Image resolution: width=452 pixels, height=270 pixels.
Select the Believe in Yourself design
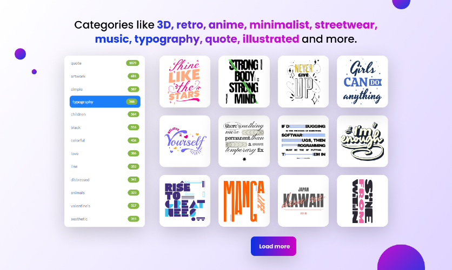(x=185, y=141)
